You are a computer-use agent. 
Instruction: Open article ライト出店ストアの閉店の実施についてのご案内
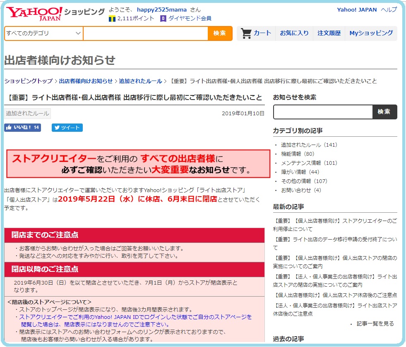pos(335,281)
